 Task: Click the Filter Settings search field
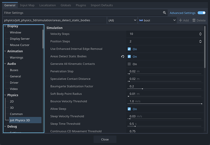(x=85, y=13)
